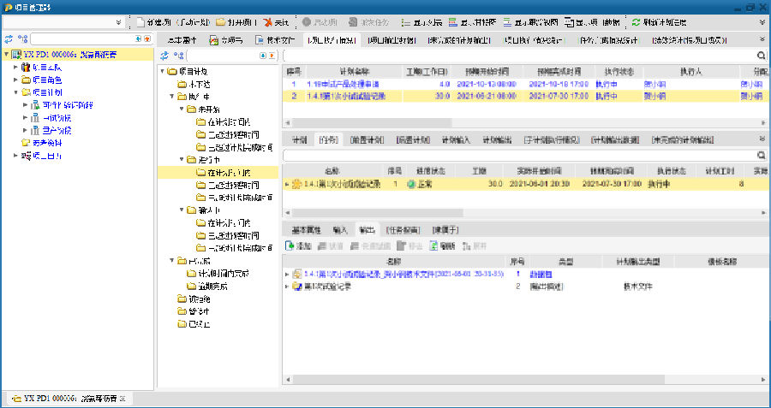Expand the first output row in the bottom table
771x408 pixels.
[287, 274]
